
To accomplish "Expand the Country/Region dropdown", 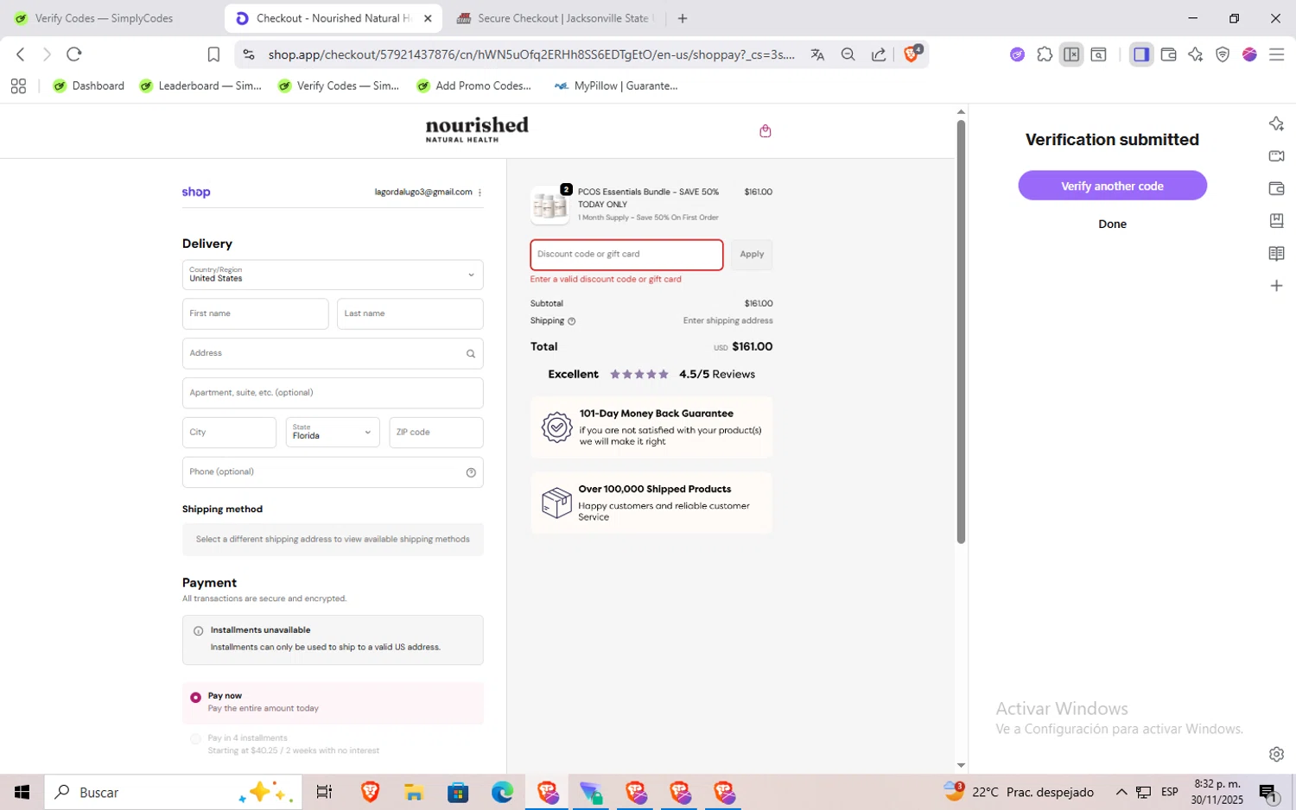I will tap(333, 275).
